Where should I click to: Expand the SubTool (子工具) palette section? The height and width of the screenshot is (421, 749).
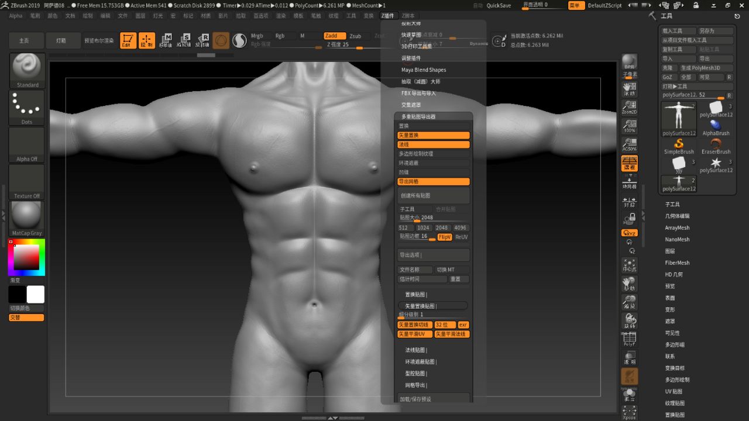pos(672,205)
